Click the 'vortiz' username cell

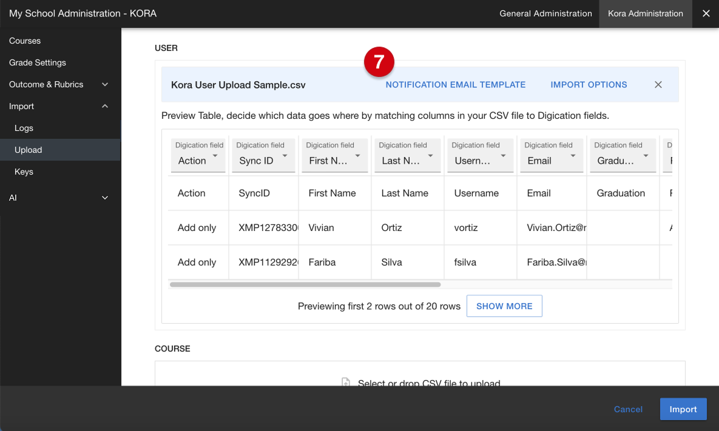coord(481,228)
